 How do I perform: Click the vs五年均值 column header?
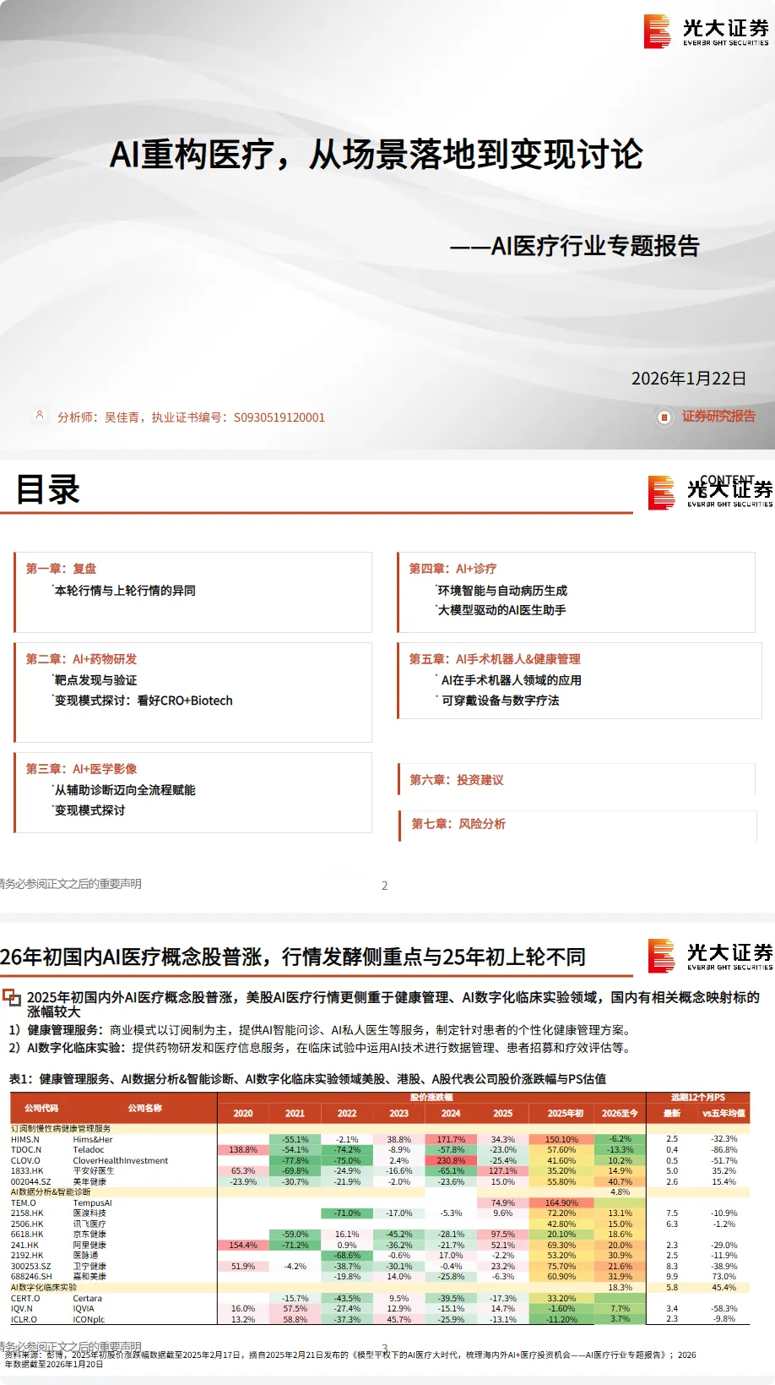coord(724,1114)
